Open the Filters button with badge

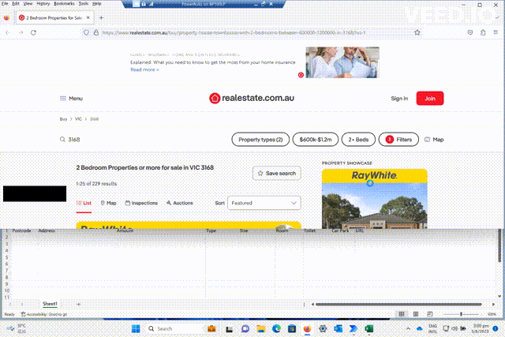click(x=398, y=140)
